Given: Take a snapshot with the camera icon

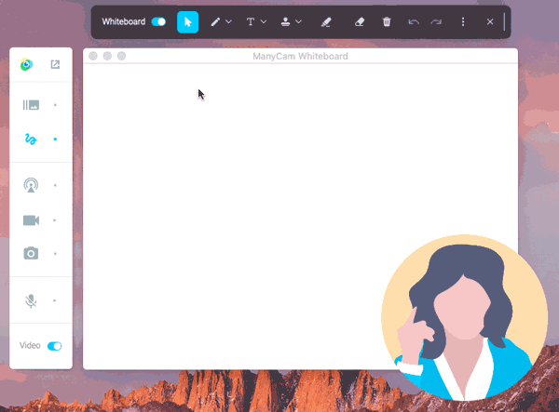Looking at the screenshot, I should pos(31,253).
